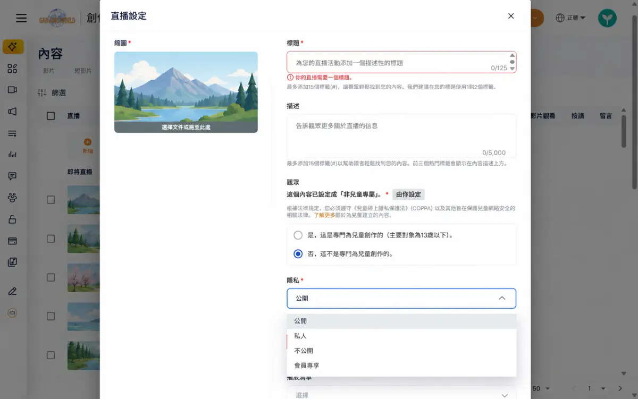Open the hamburger menu in the top bar
This screenshot has height=399, width=638.
[21, 18]
